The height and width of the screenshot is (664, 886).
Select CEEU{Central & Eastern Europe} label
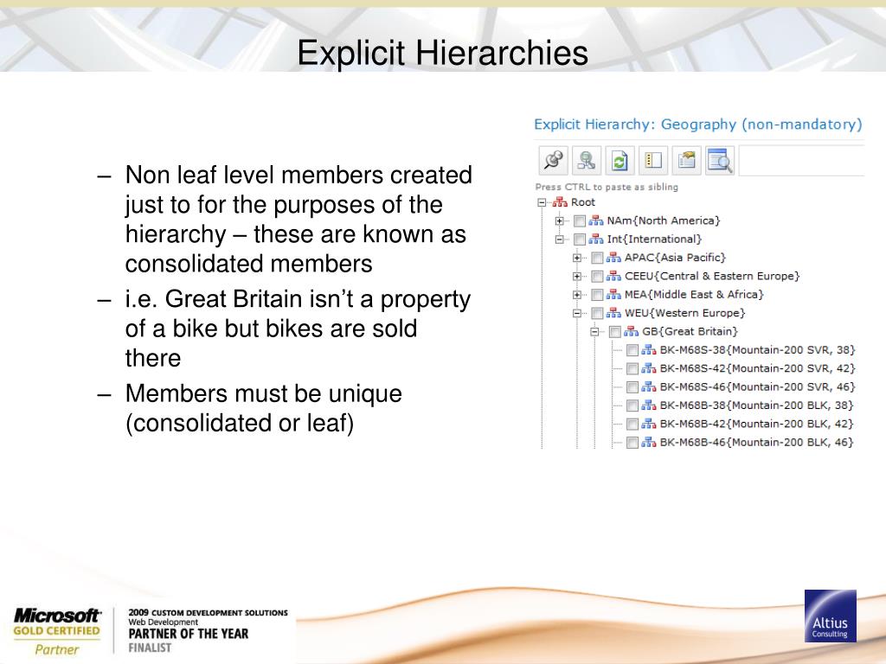[712, 277]
